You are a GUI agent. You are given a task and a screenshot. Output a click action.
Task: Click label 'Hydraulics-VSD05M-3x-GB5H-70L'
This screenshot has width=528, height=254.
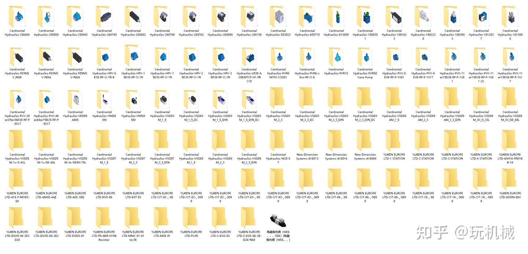point(75,158)
